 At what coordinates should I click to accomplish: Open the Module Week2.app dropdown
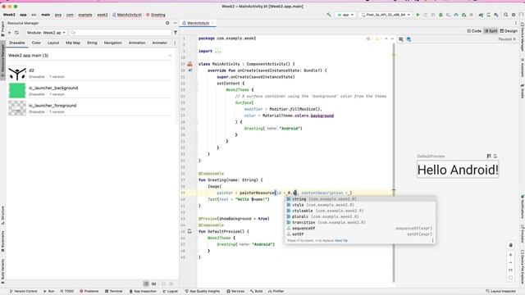(x=46, y=33)
